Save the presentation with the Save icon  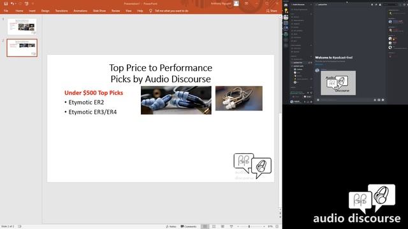pos(6,4)
